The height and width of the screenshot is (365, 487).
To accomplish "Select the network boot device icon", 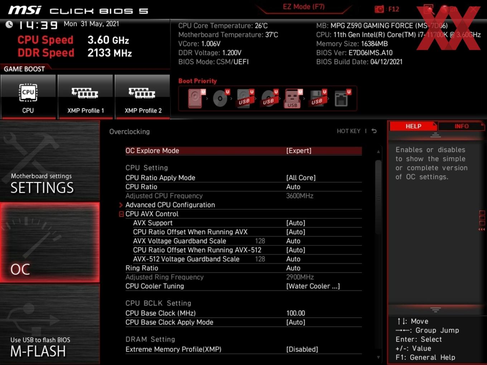I will 342,98.
